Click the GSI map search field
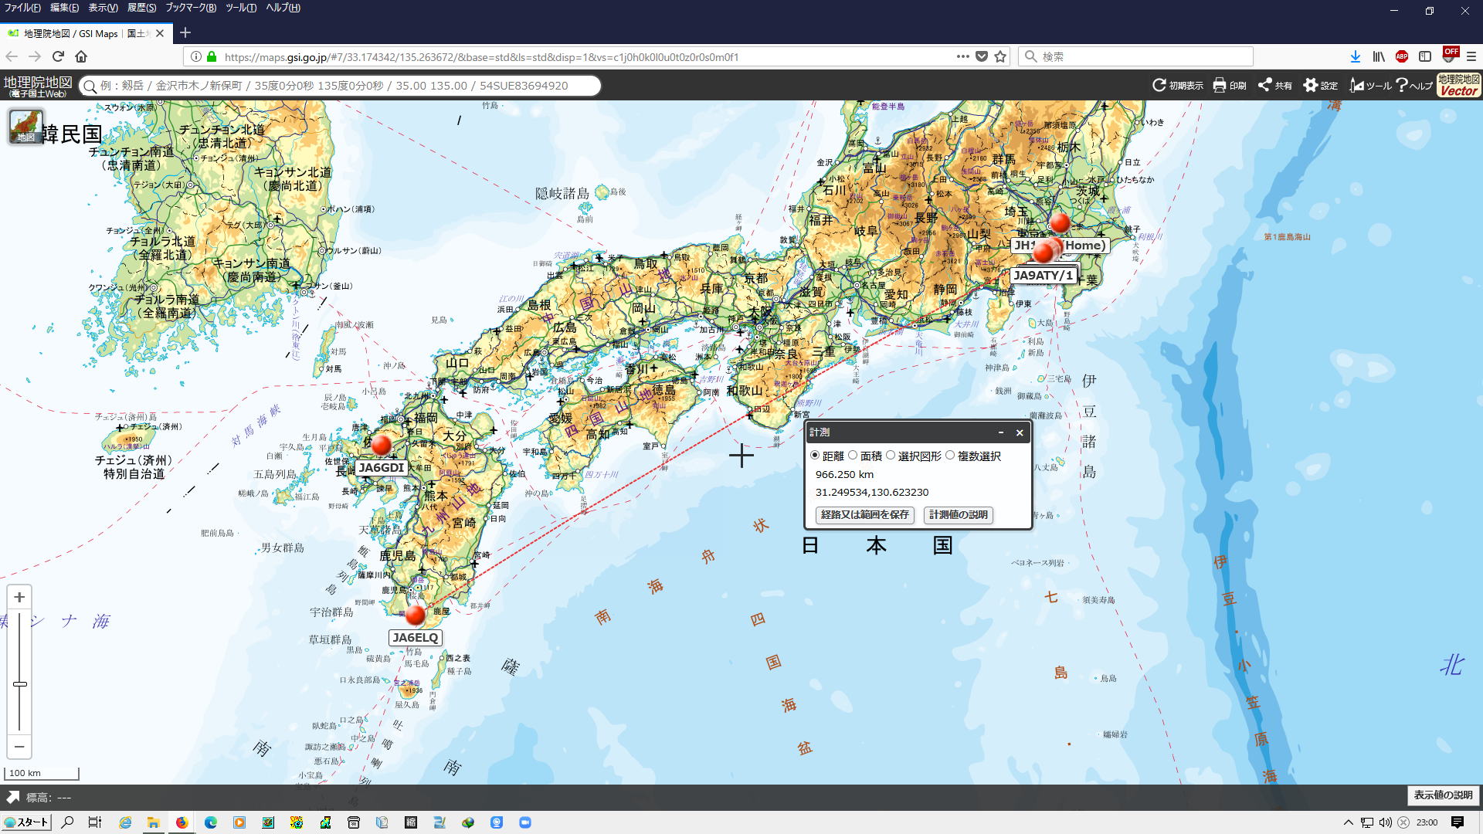Screen dimensions: 1483x834 340,86
